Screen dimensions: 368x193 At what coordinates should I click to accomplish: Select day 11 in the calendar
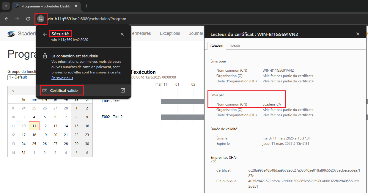point(34,126)
